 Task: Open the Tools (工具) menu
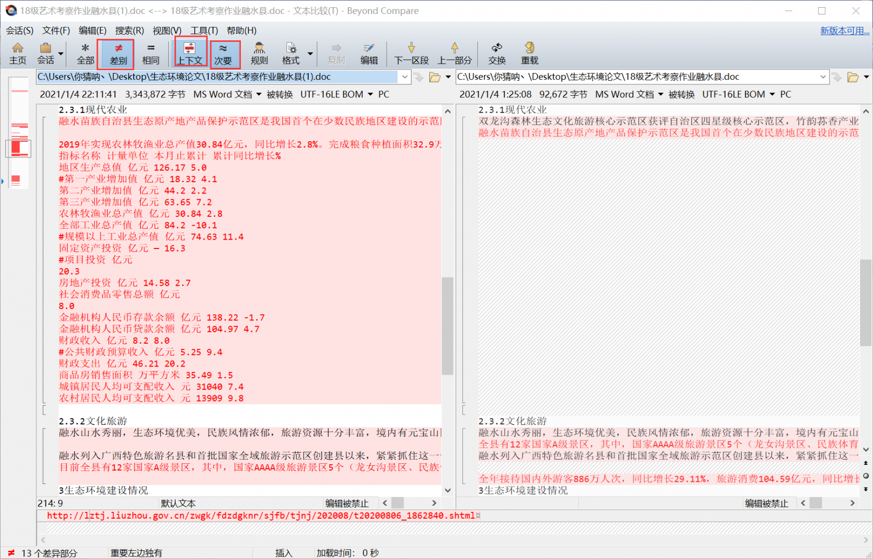pyautogui.click(x=204, y=31)
